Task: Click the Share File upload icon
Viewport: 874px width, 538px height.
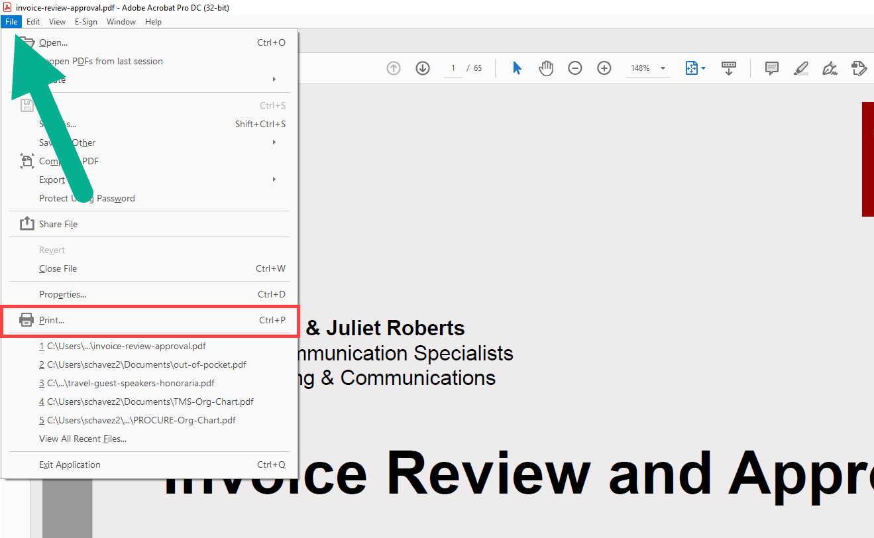Action: [27, 224]
